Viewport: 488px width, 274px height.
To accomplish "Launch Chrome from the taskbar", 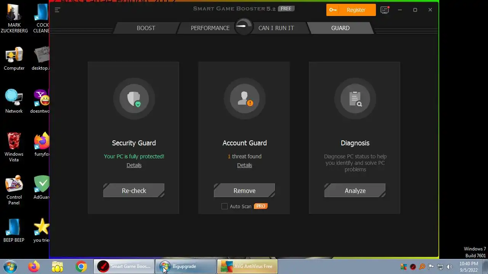I will (81, 266).
